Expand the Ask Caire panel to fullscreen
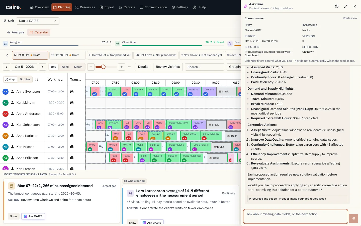The width and height of the screenshot is (361, 226). tap(346, 6)
